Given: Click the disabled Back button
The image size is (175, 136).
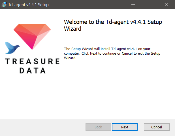Looking at the screenshot, I should pyautogui.click(x=98, y=127).
